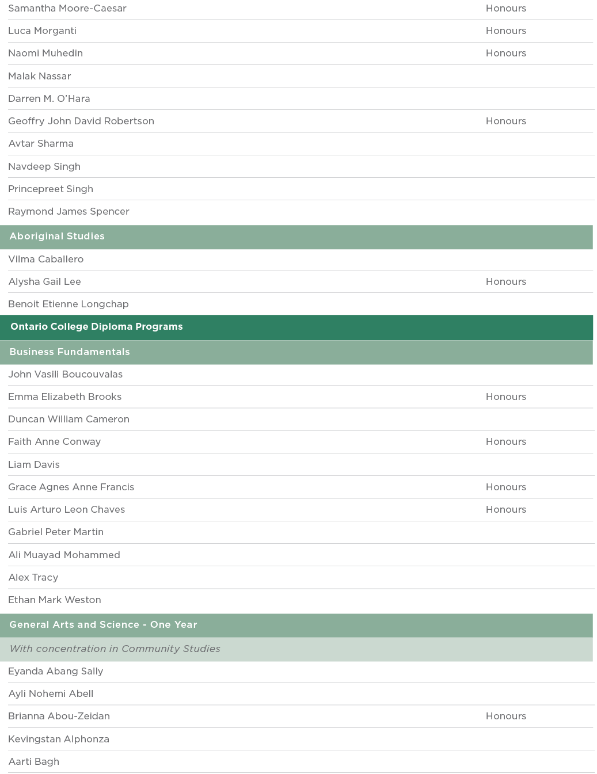Viewport: 597px width, 774px height.
Task: Click the General Arts and Science header
Action: click(103, 625)
